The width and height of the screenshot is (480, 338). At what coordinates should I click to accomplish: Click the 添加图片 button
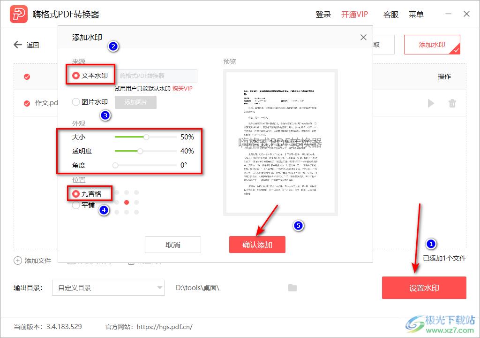pos(135,102)
